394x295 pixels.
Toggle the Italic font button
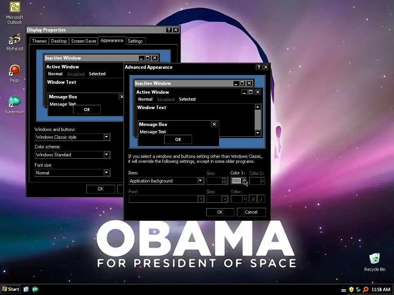(261, 199)
